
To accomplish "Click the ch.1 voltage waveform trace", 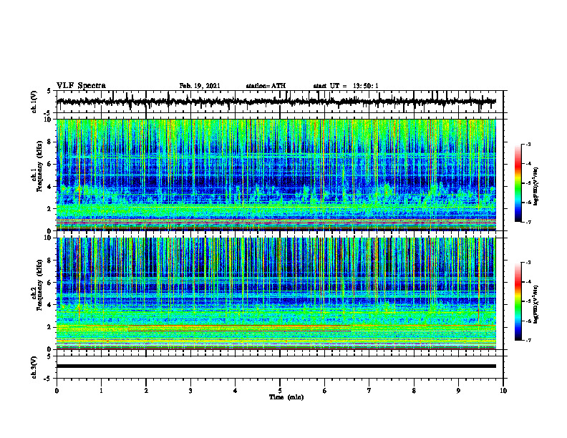I will click(x=276, y=102).
